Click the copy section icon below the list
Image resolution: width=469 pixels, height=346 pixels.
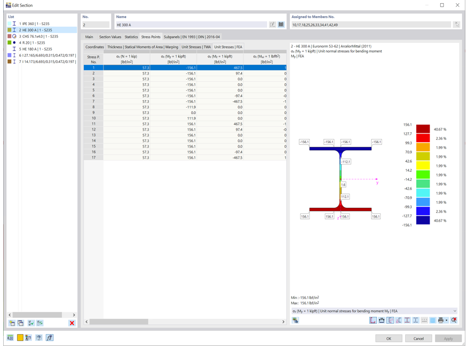21,323
